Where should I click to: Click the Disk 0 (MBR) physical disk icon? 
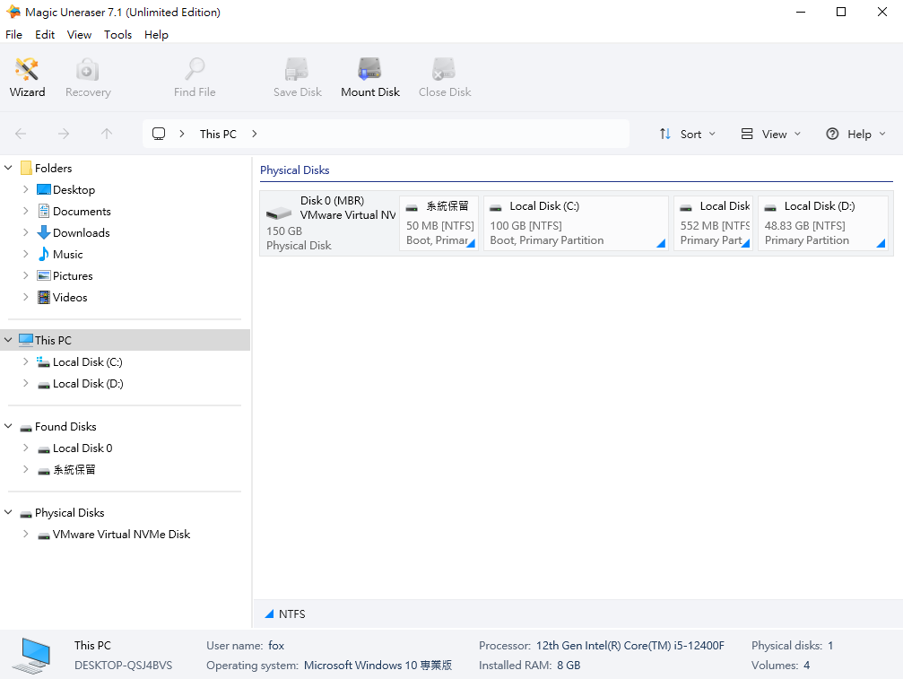[279, 213]
